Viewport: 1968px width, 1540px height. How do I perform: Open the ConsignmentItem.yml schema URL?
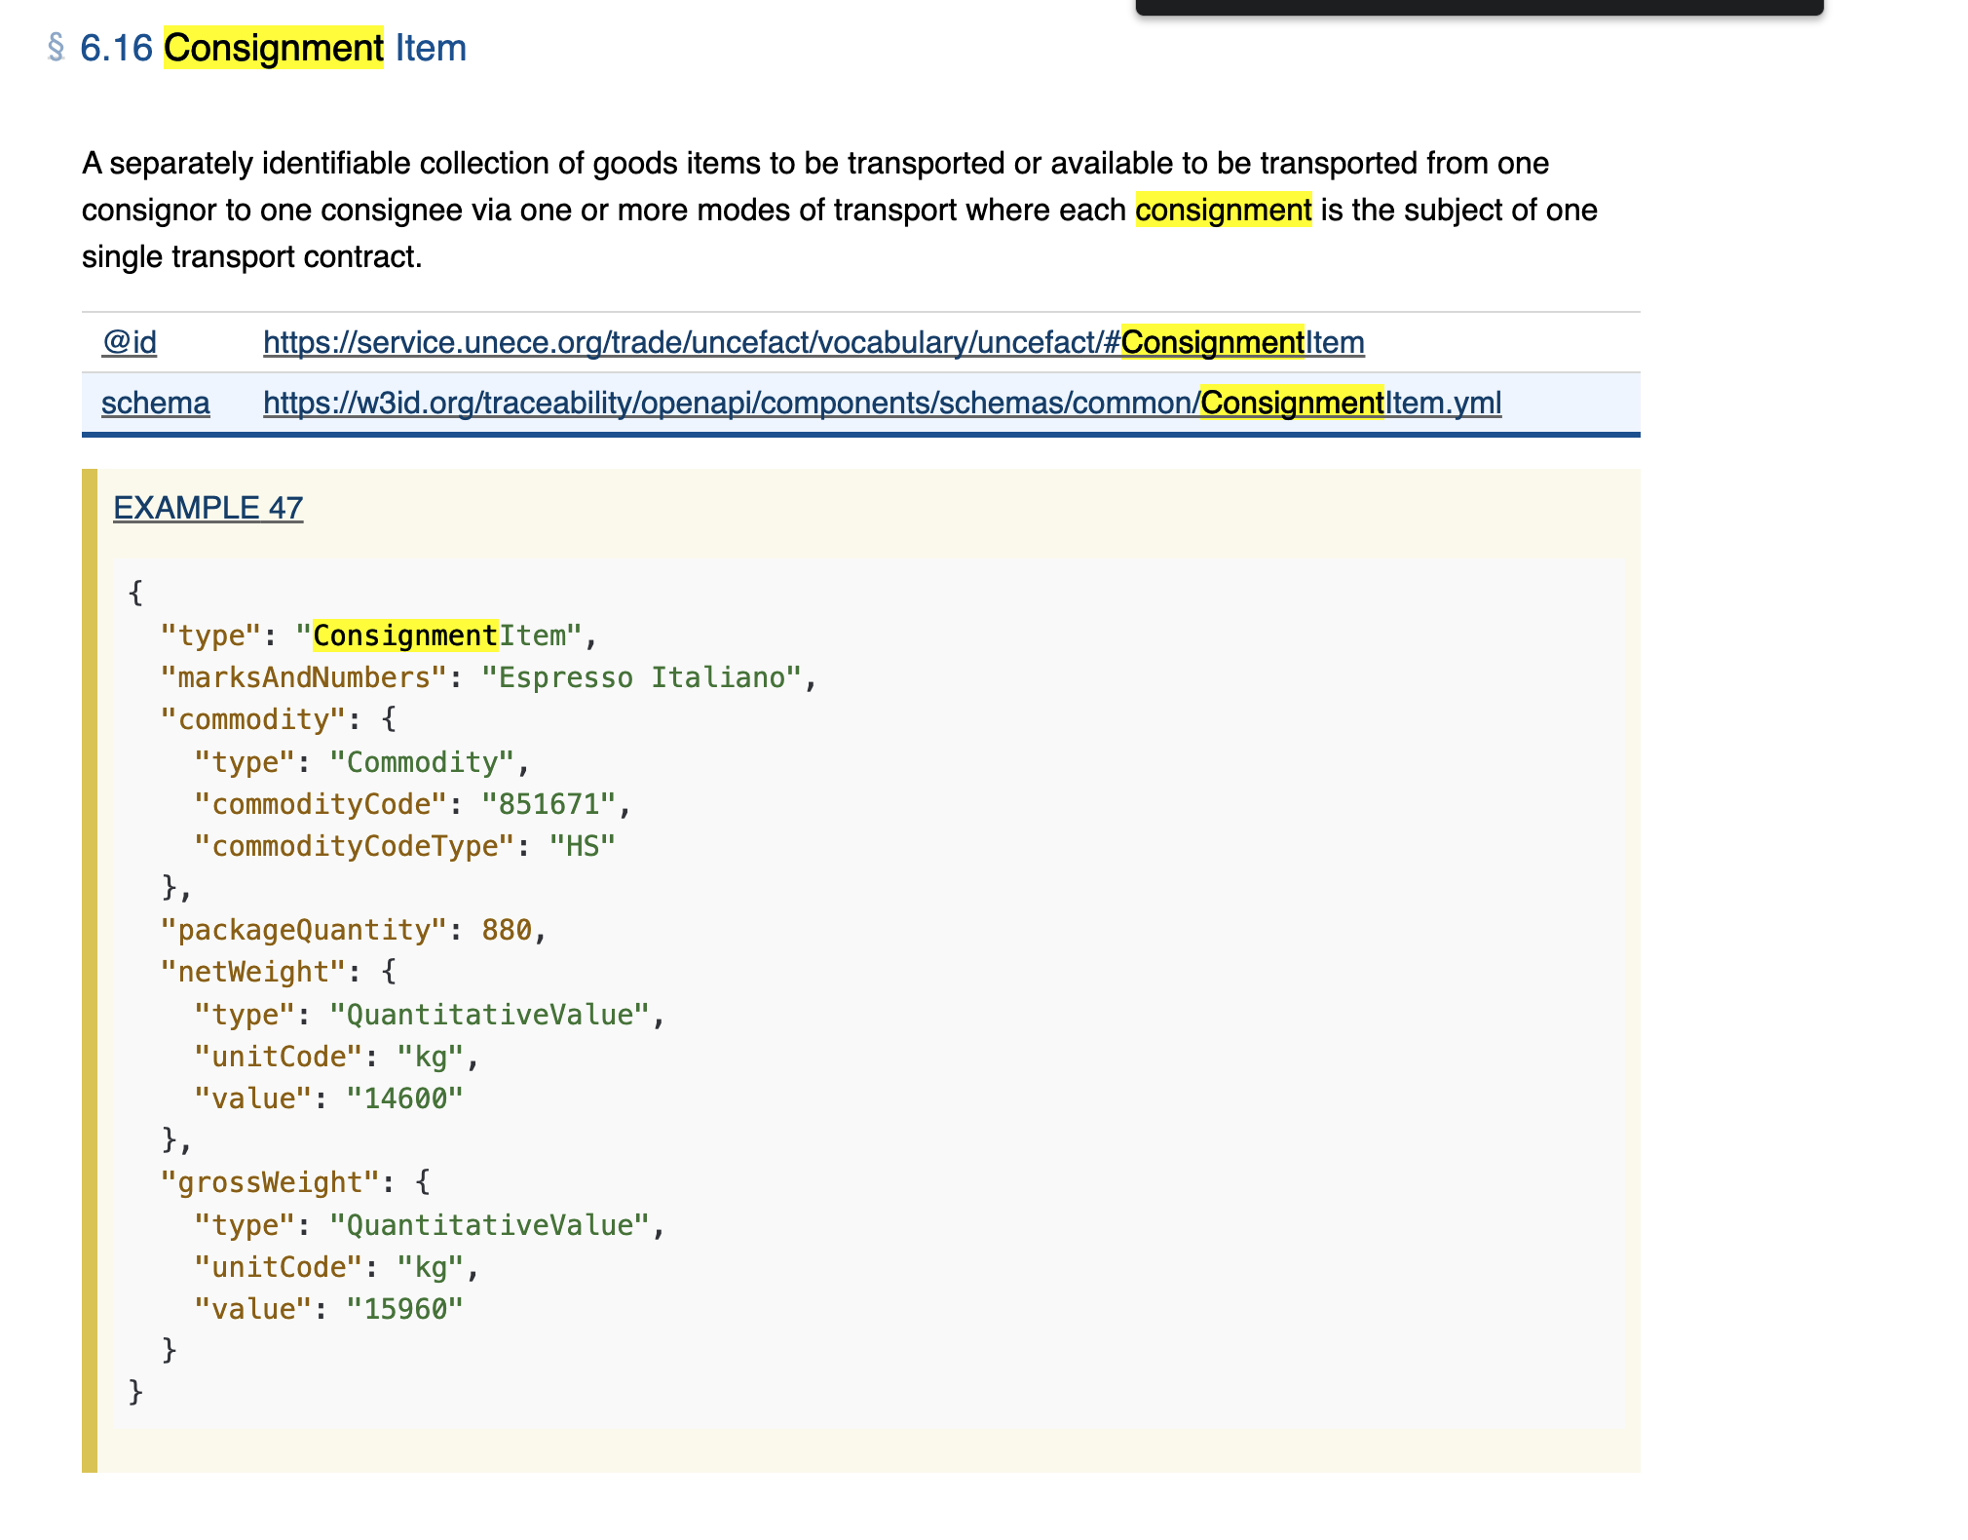click(881, 403)
